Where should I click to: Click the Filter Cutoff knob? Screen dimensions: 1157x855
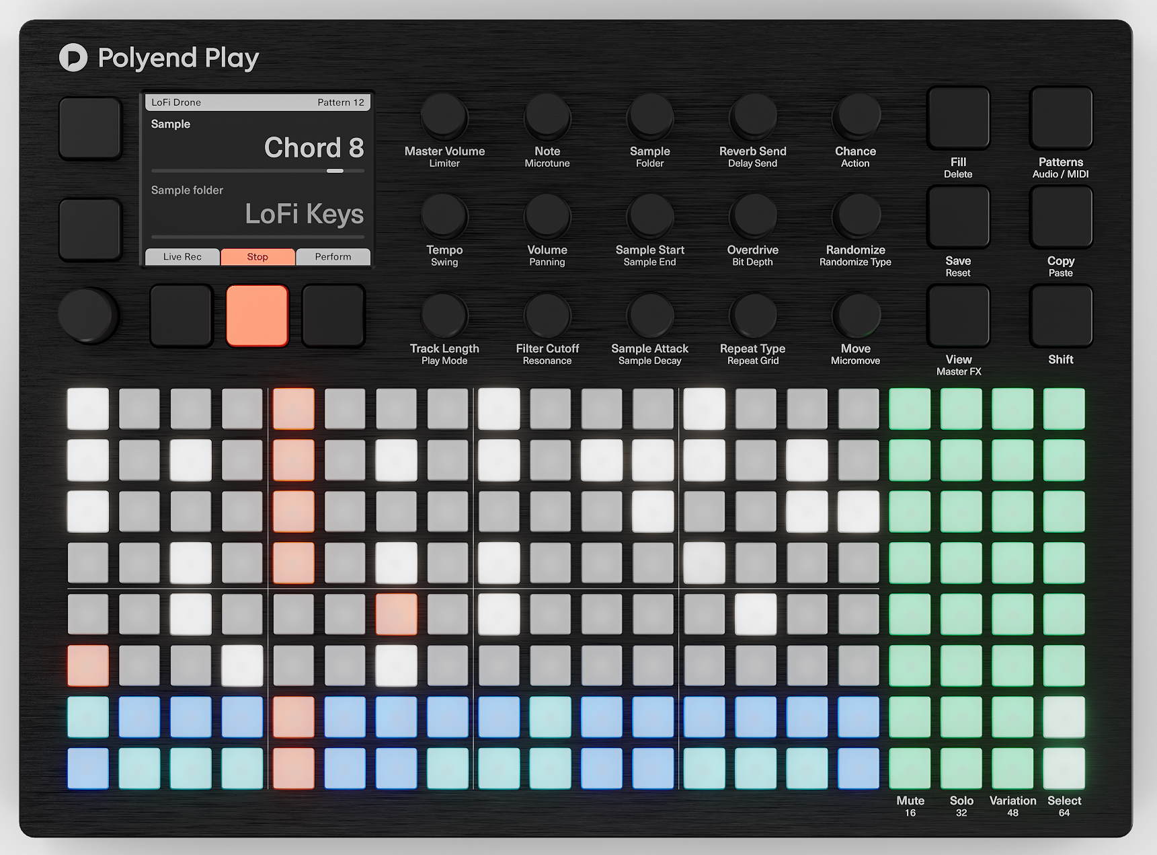point(547,314)
